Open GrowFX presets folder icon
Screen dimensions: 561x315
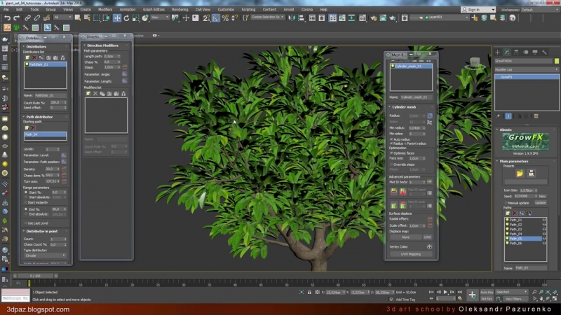click(x=520, y=174)
